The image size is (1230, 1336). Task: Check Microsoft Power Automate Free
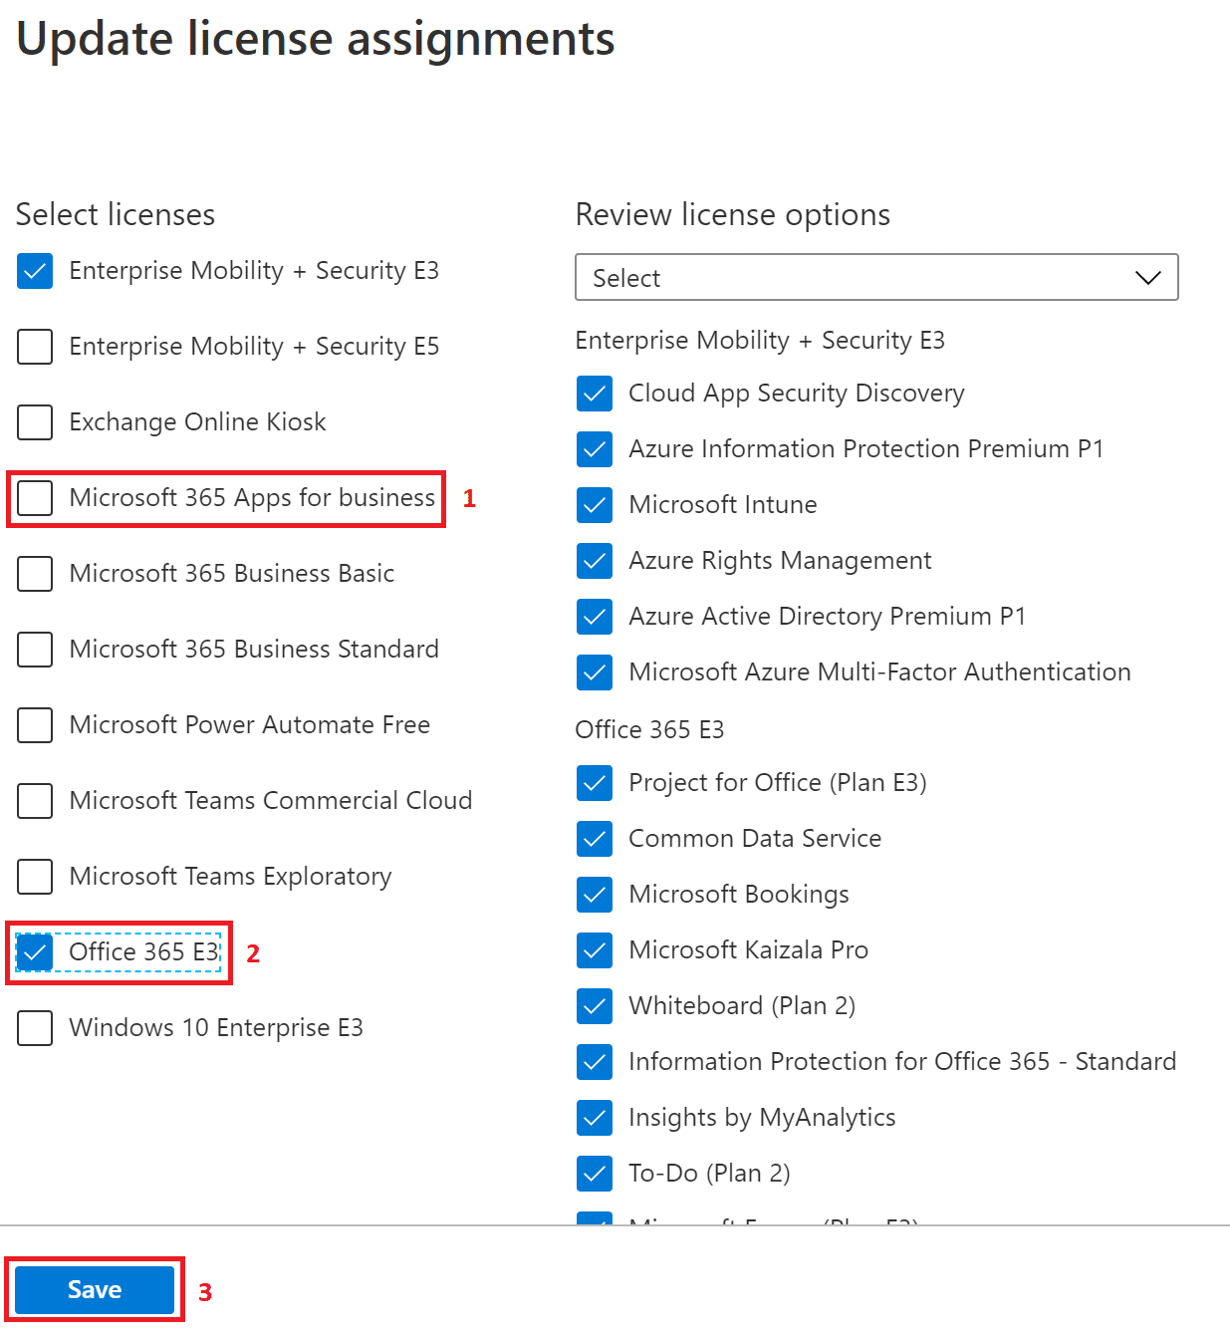[35, 725]
